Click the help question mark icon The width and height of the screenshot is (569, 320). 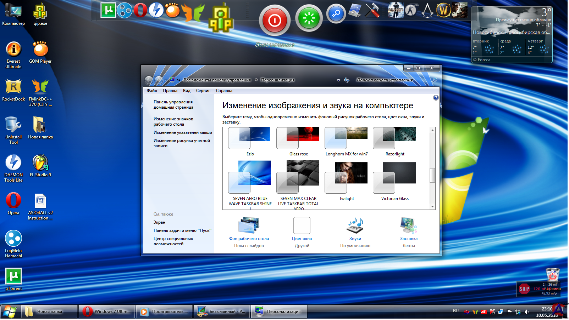coord(436,98)
